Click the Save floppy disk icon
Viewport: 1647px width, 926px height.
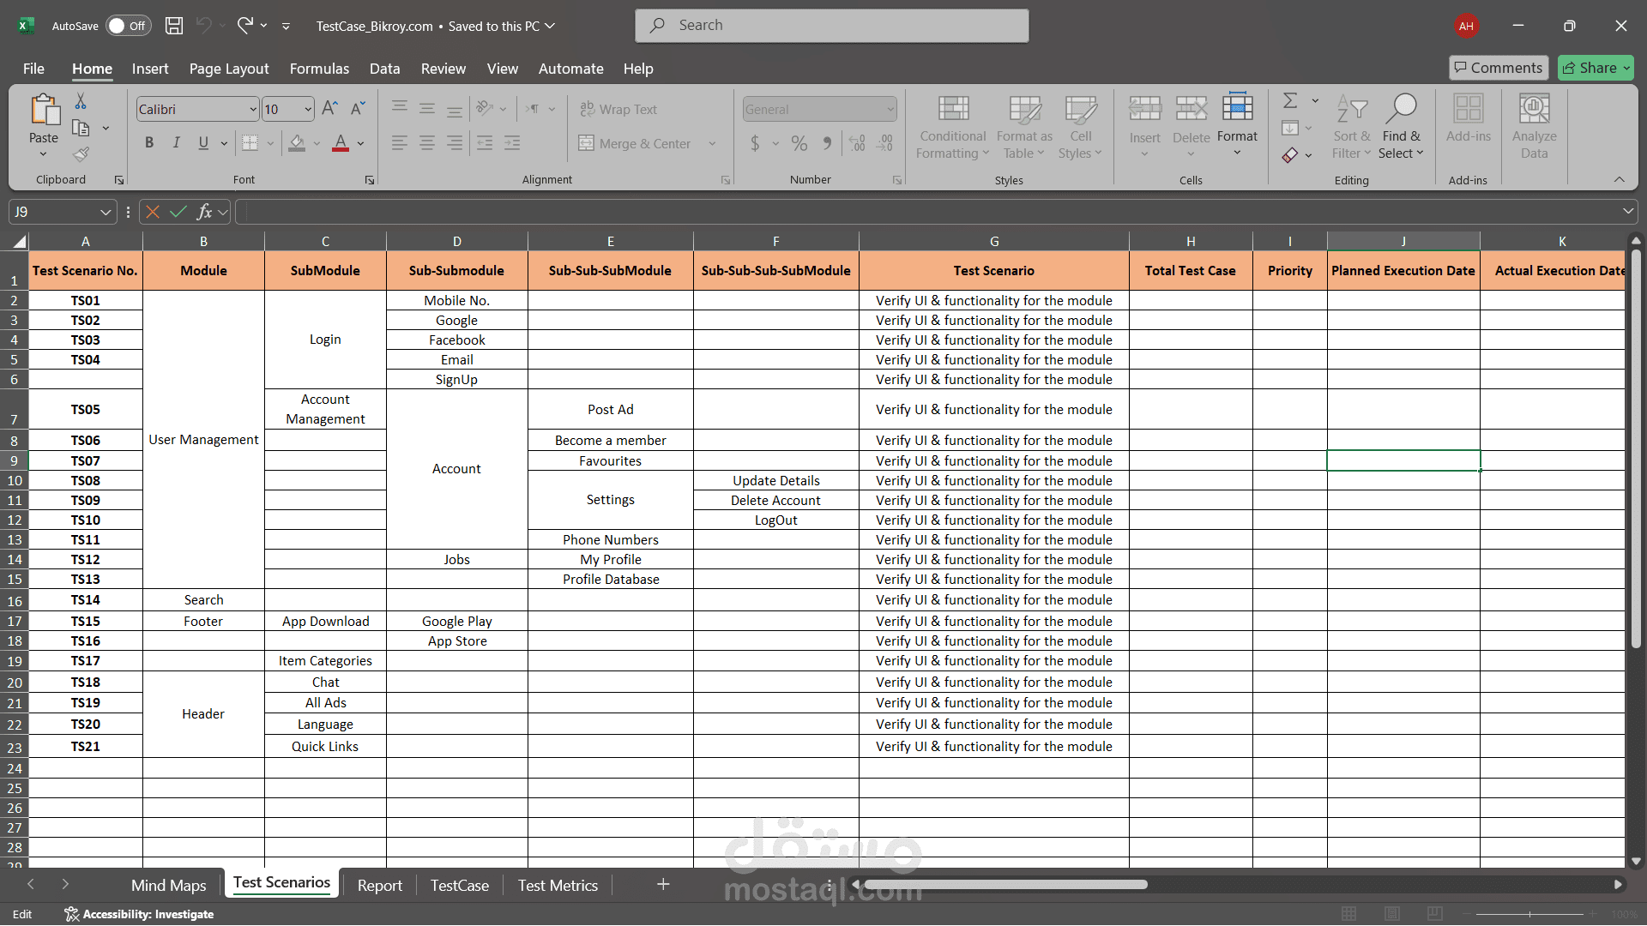(x=174, y=26)
